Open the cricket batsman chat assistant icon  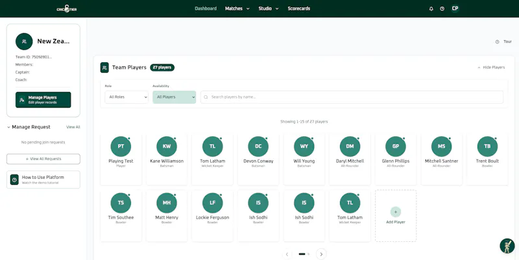(x=507, y=246)
